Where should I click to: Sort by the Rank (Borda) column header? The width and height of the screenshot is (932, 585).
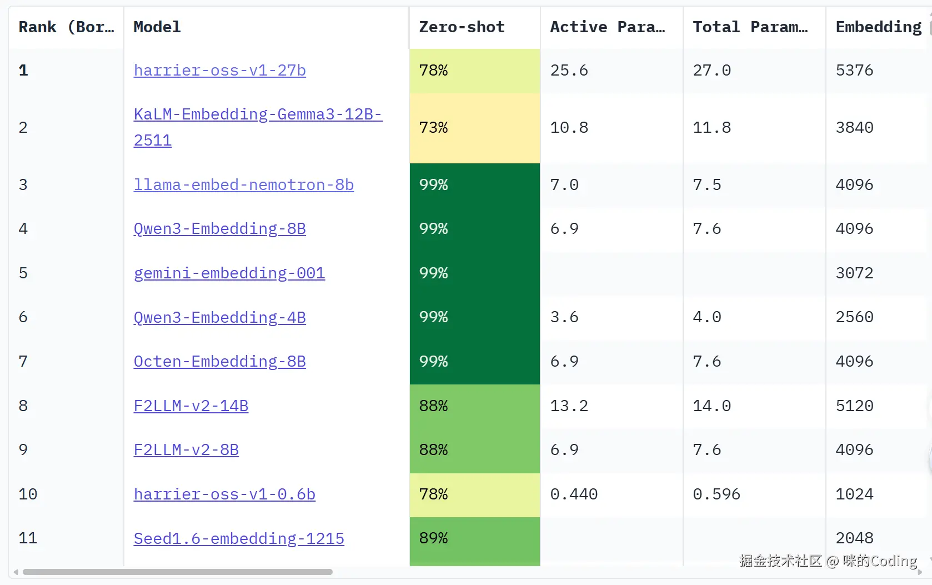(x=66, y=27)
